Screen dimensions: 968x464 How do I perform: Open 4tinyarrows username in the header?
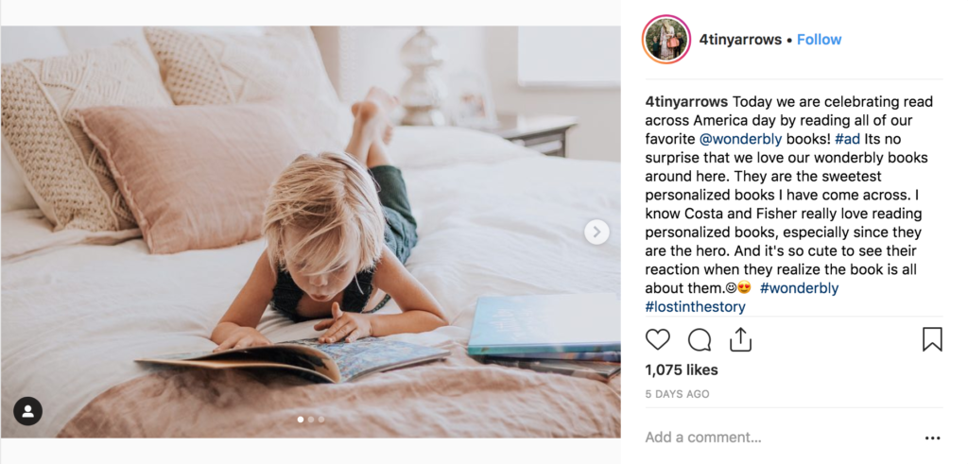[740, 40]
